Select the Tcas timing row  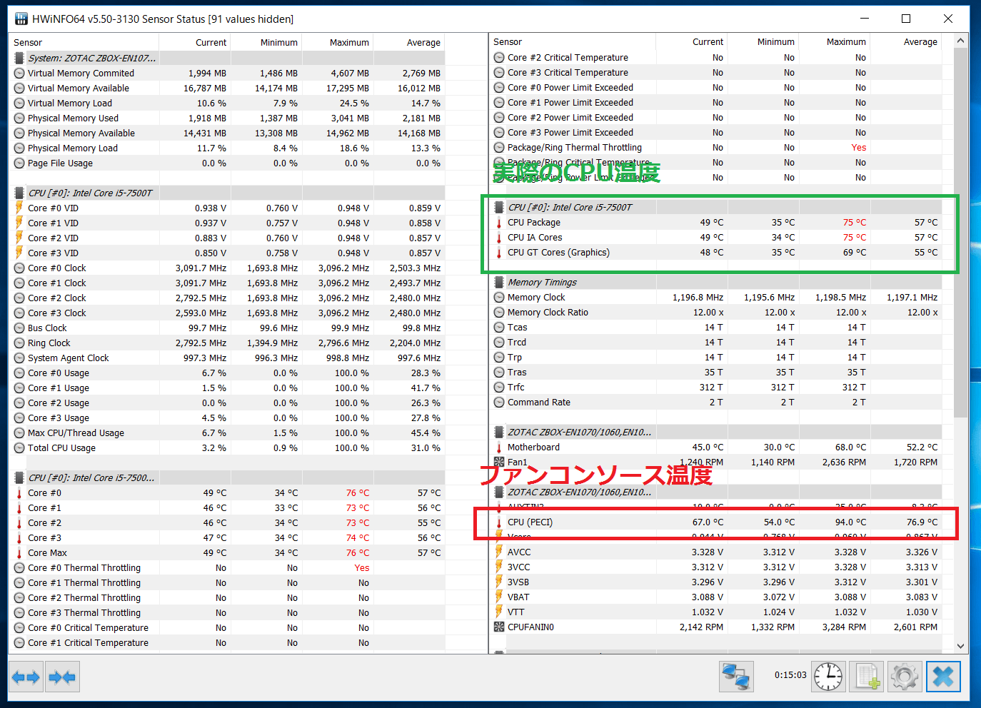tap(715, 327)
